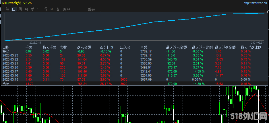The height and width of the screenshot is (123, 269).
Task: Click the 持仓 open positions row
Action: (x=6, y=51)
